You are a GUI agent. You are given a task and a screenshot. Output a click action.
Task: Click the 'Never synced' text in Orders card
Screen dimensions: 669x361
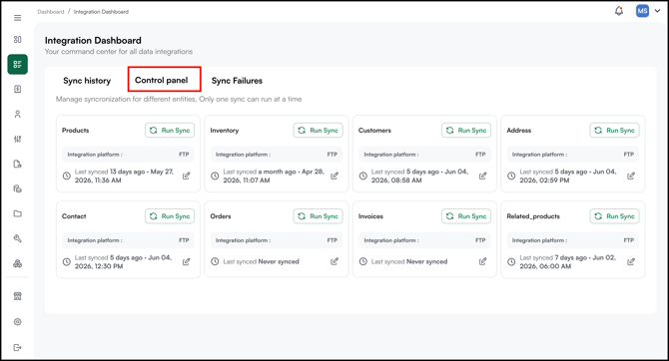(279, 261)
